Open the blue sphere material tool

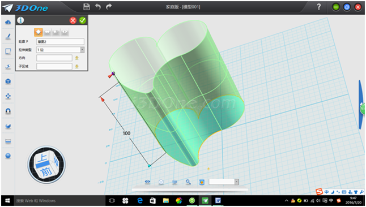click(8, 156)
